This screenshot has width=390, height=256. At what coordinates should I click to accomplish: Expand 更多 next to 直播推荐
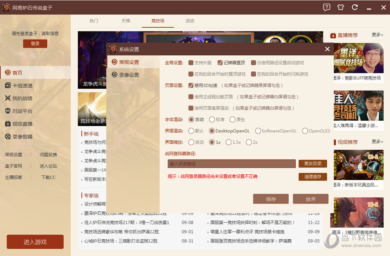coord(377,35)
